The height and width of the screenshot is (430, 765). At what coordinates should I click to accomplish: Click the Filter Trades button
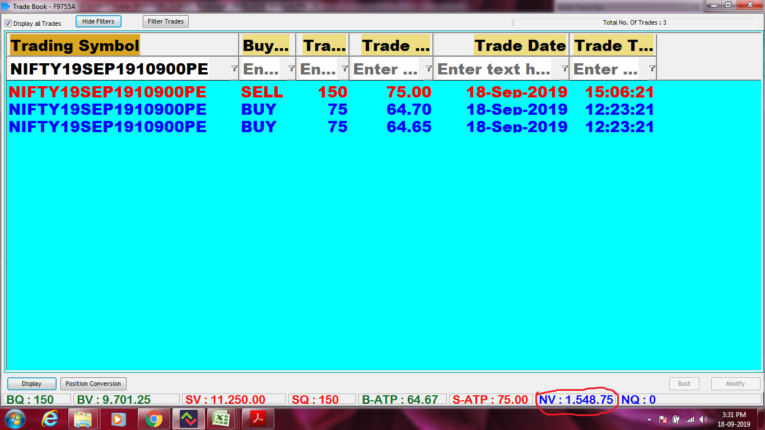pyautogui.click(x=166, y=21)
